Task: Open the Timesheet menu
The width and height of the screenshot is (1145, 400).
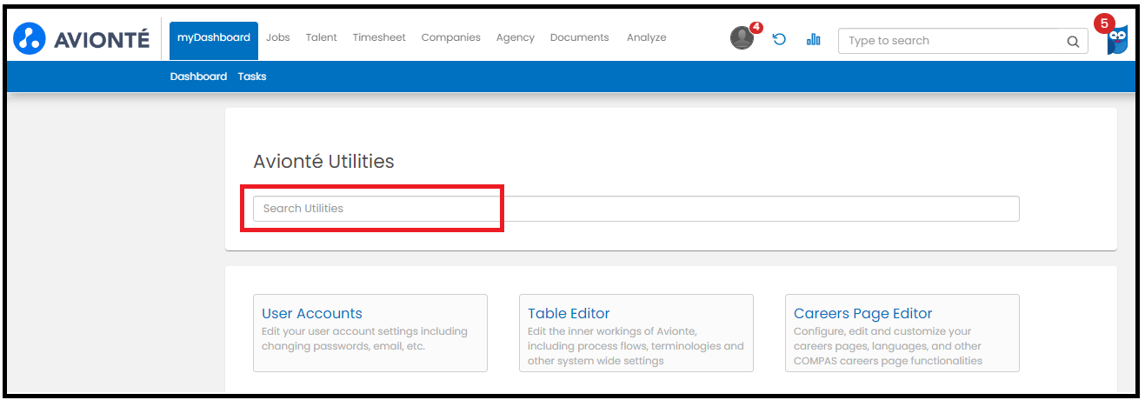Action: [379, 37]
